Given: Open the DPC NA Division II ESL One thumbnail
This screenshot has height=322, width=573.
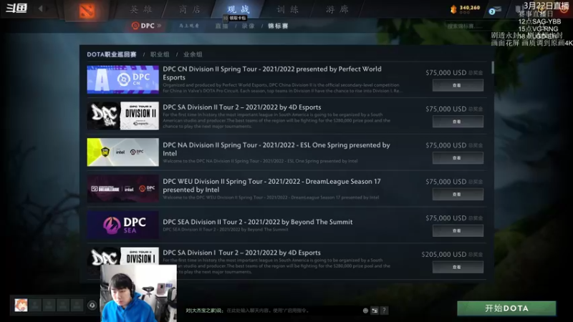Looking at the screenshot, I should pyautogui.click(x=122, y=152).
